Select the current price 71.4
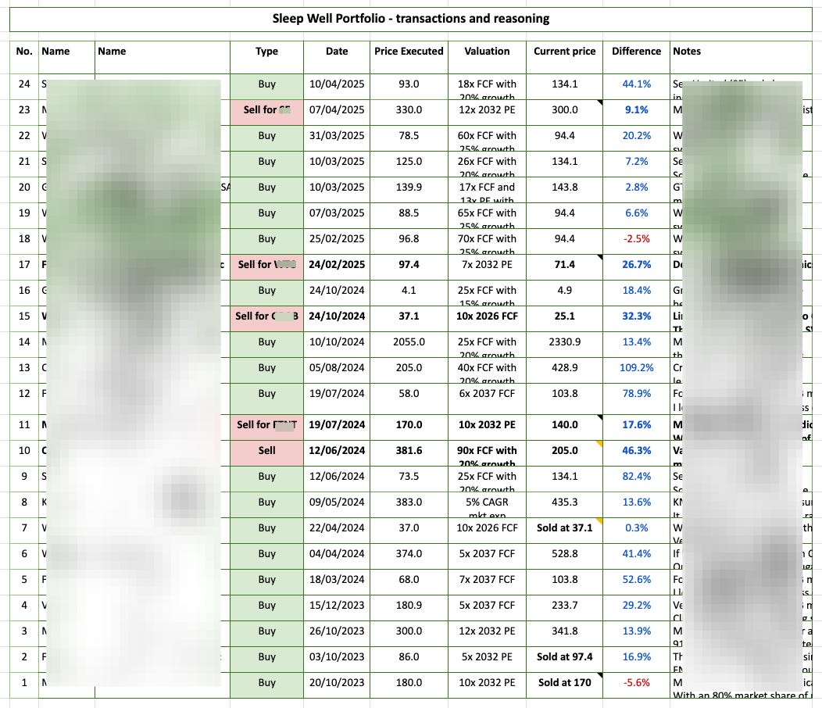The width and height of the screenshot is (822, 708). (x=565, y=266)
